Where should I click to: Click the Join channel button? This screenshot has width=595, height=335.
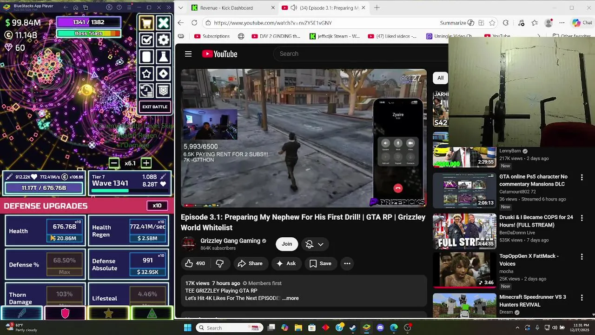pyautogui.click(x=287, y=244)
